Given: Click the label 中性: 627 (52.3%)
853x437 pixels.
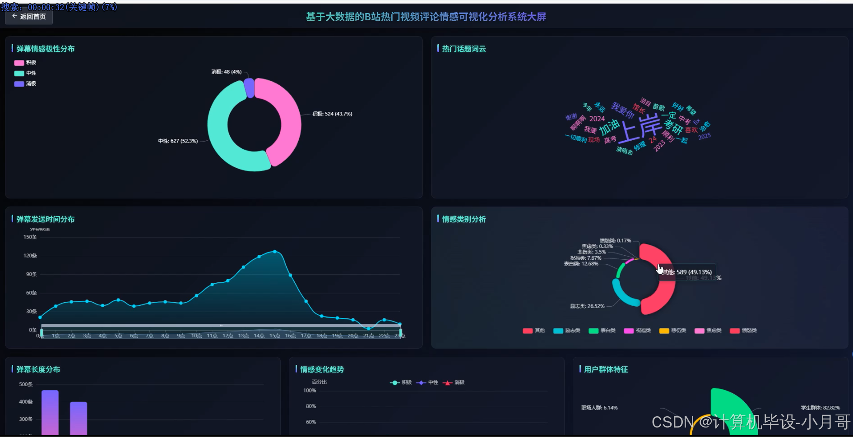Looking at the screenshot, I should (178, 141).
